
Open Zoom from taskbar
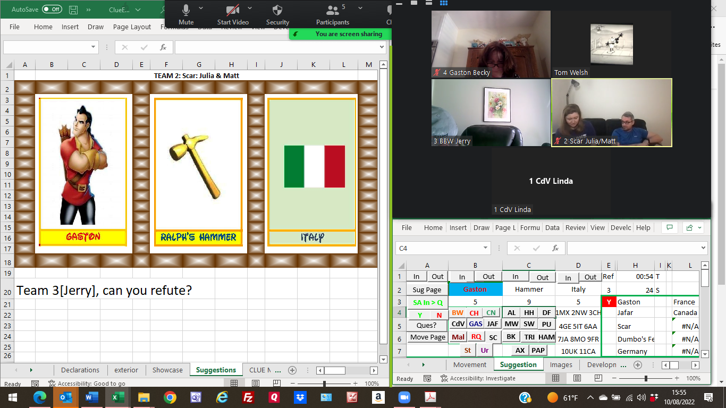point(404,397)
